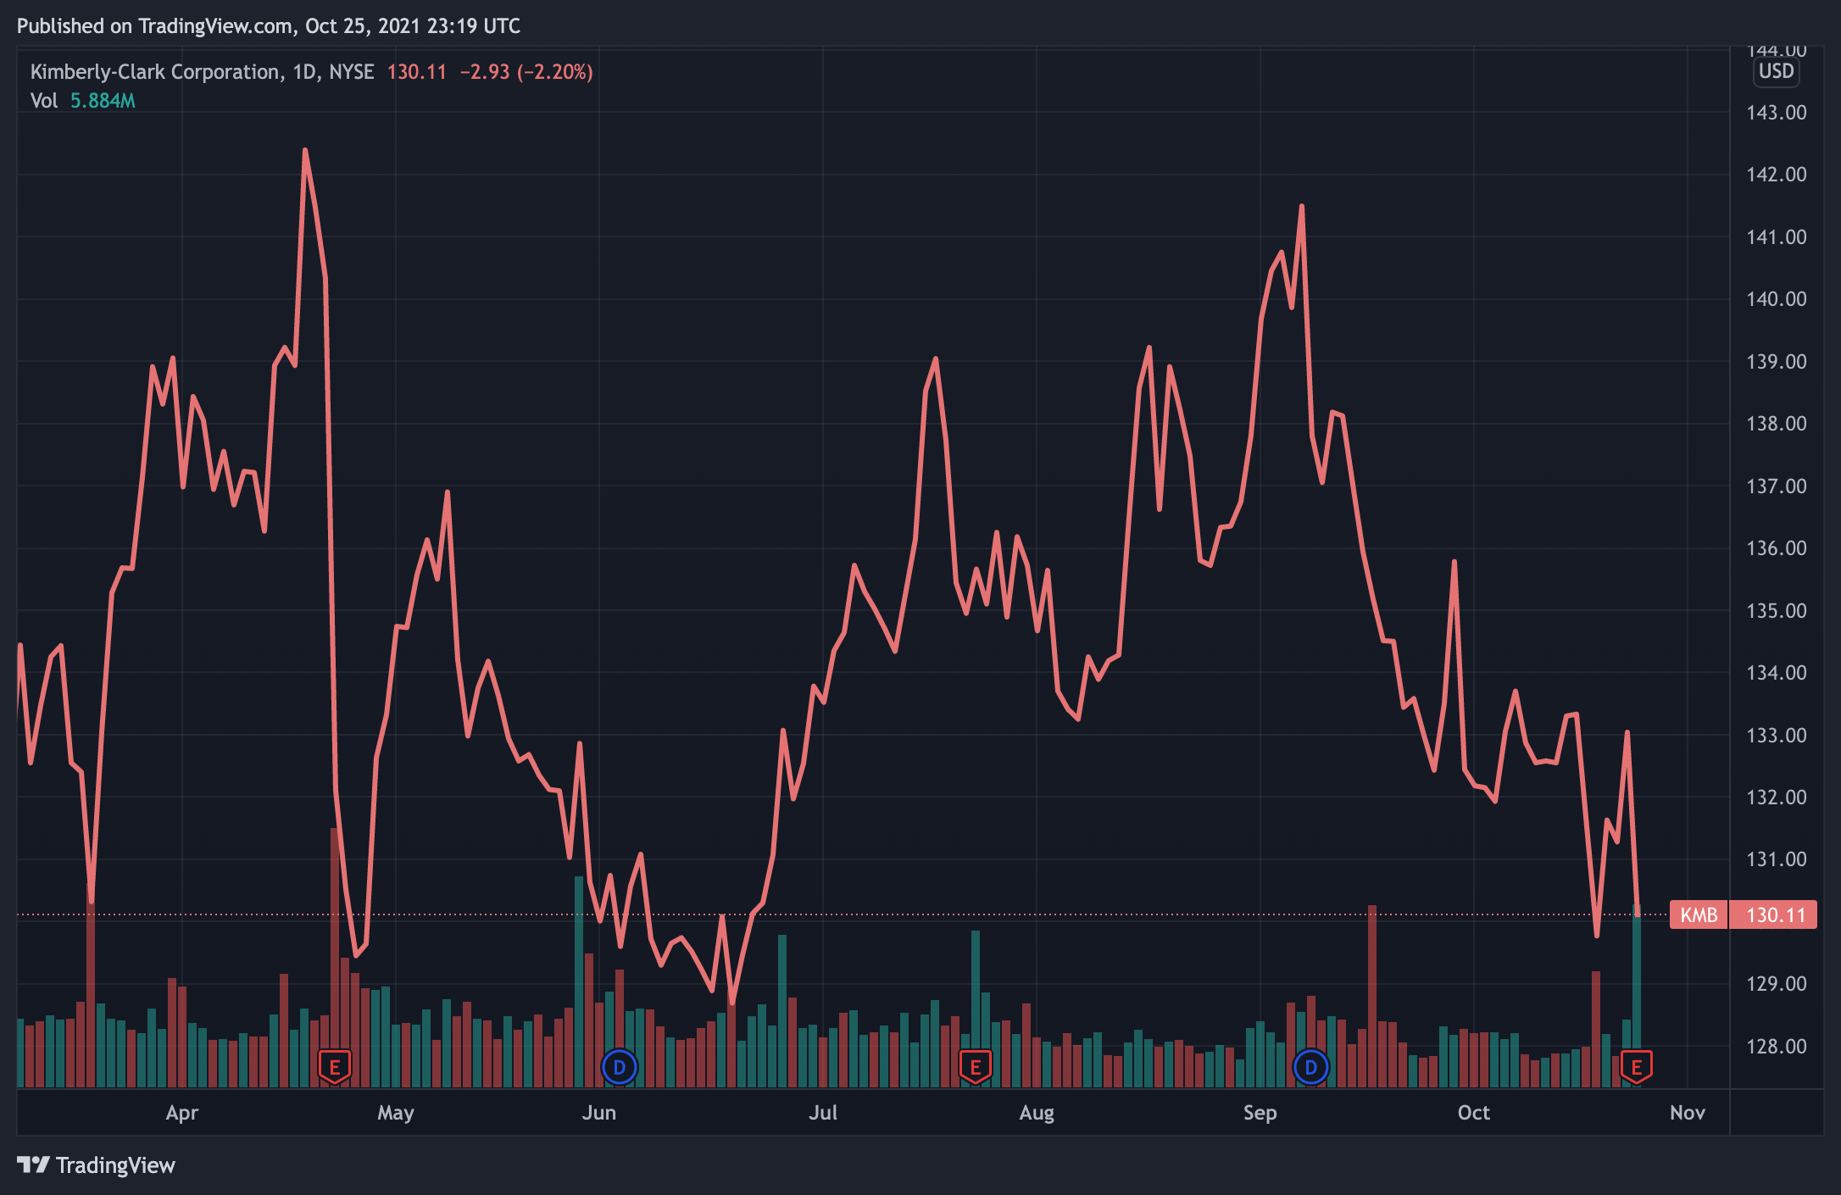
Task: Click the Nov label on time axis
Action: [x=1687, y=1113]
